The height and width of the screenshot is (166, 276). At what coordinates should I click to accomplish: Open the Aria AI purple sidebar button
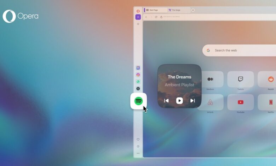[x=138, y=17]
